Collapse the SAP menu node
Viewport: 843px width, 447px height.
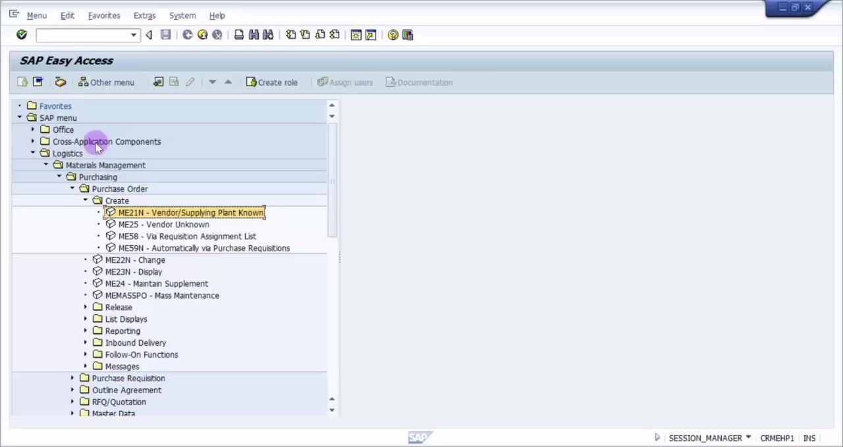(x=20, y=118)
